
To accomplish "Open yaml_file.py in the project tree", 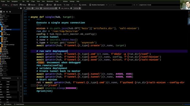I will 6,34.
